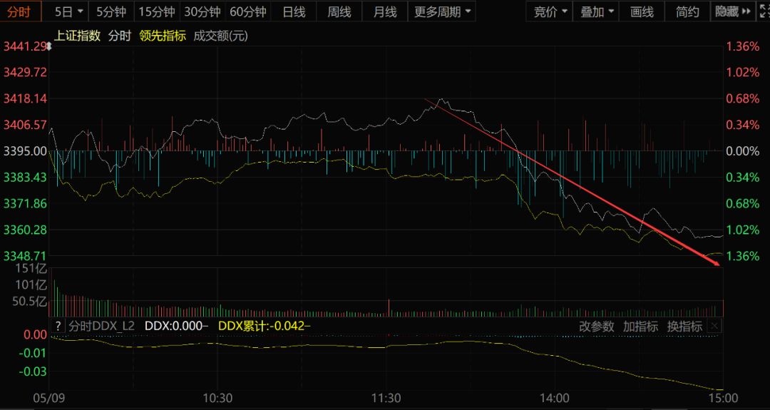The width and height of the screenshot is (770, 410).
Task: Click the -0.03 DDX axis label
Action: click(x=32, y=371)
